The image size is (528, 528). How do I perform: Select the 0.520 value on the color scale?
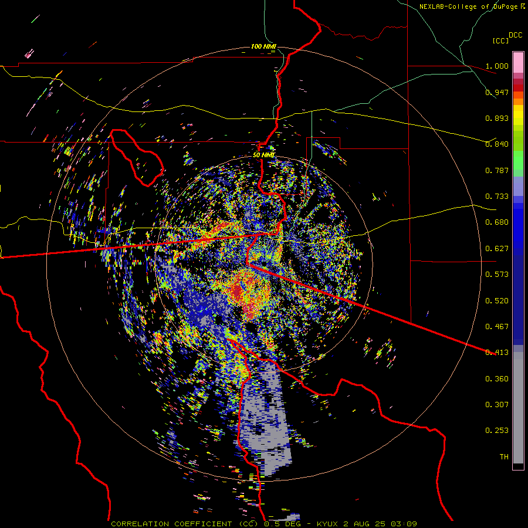[x=497, y=301]
